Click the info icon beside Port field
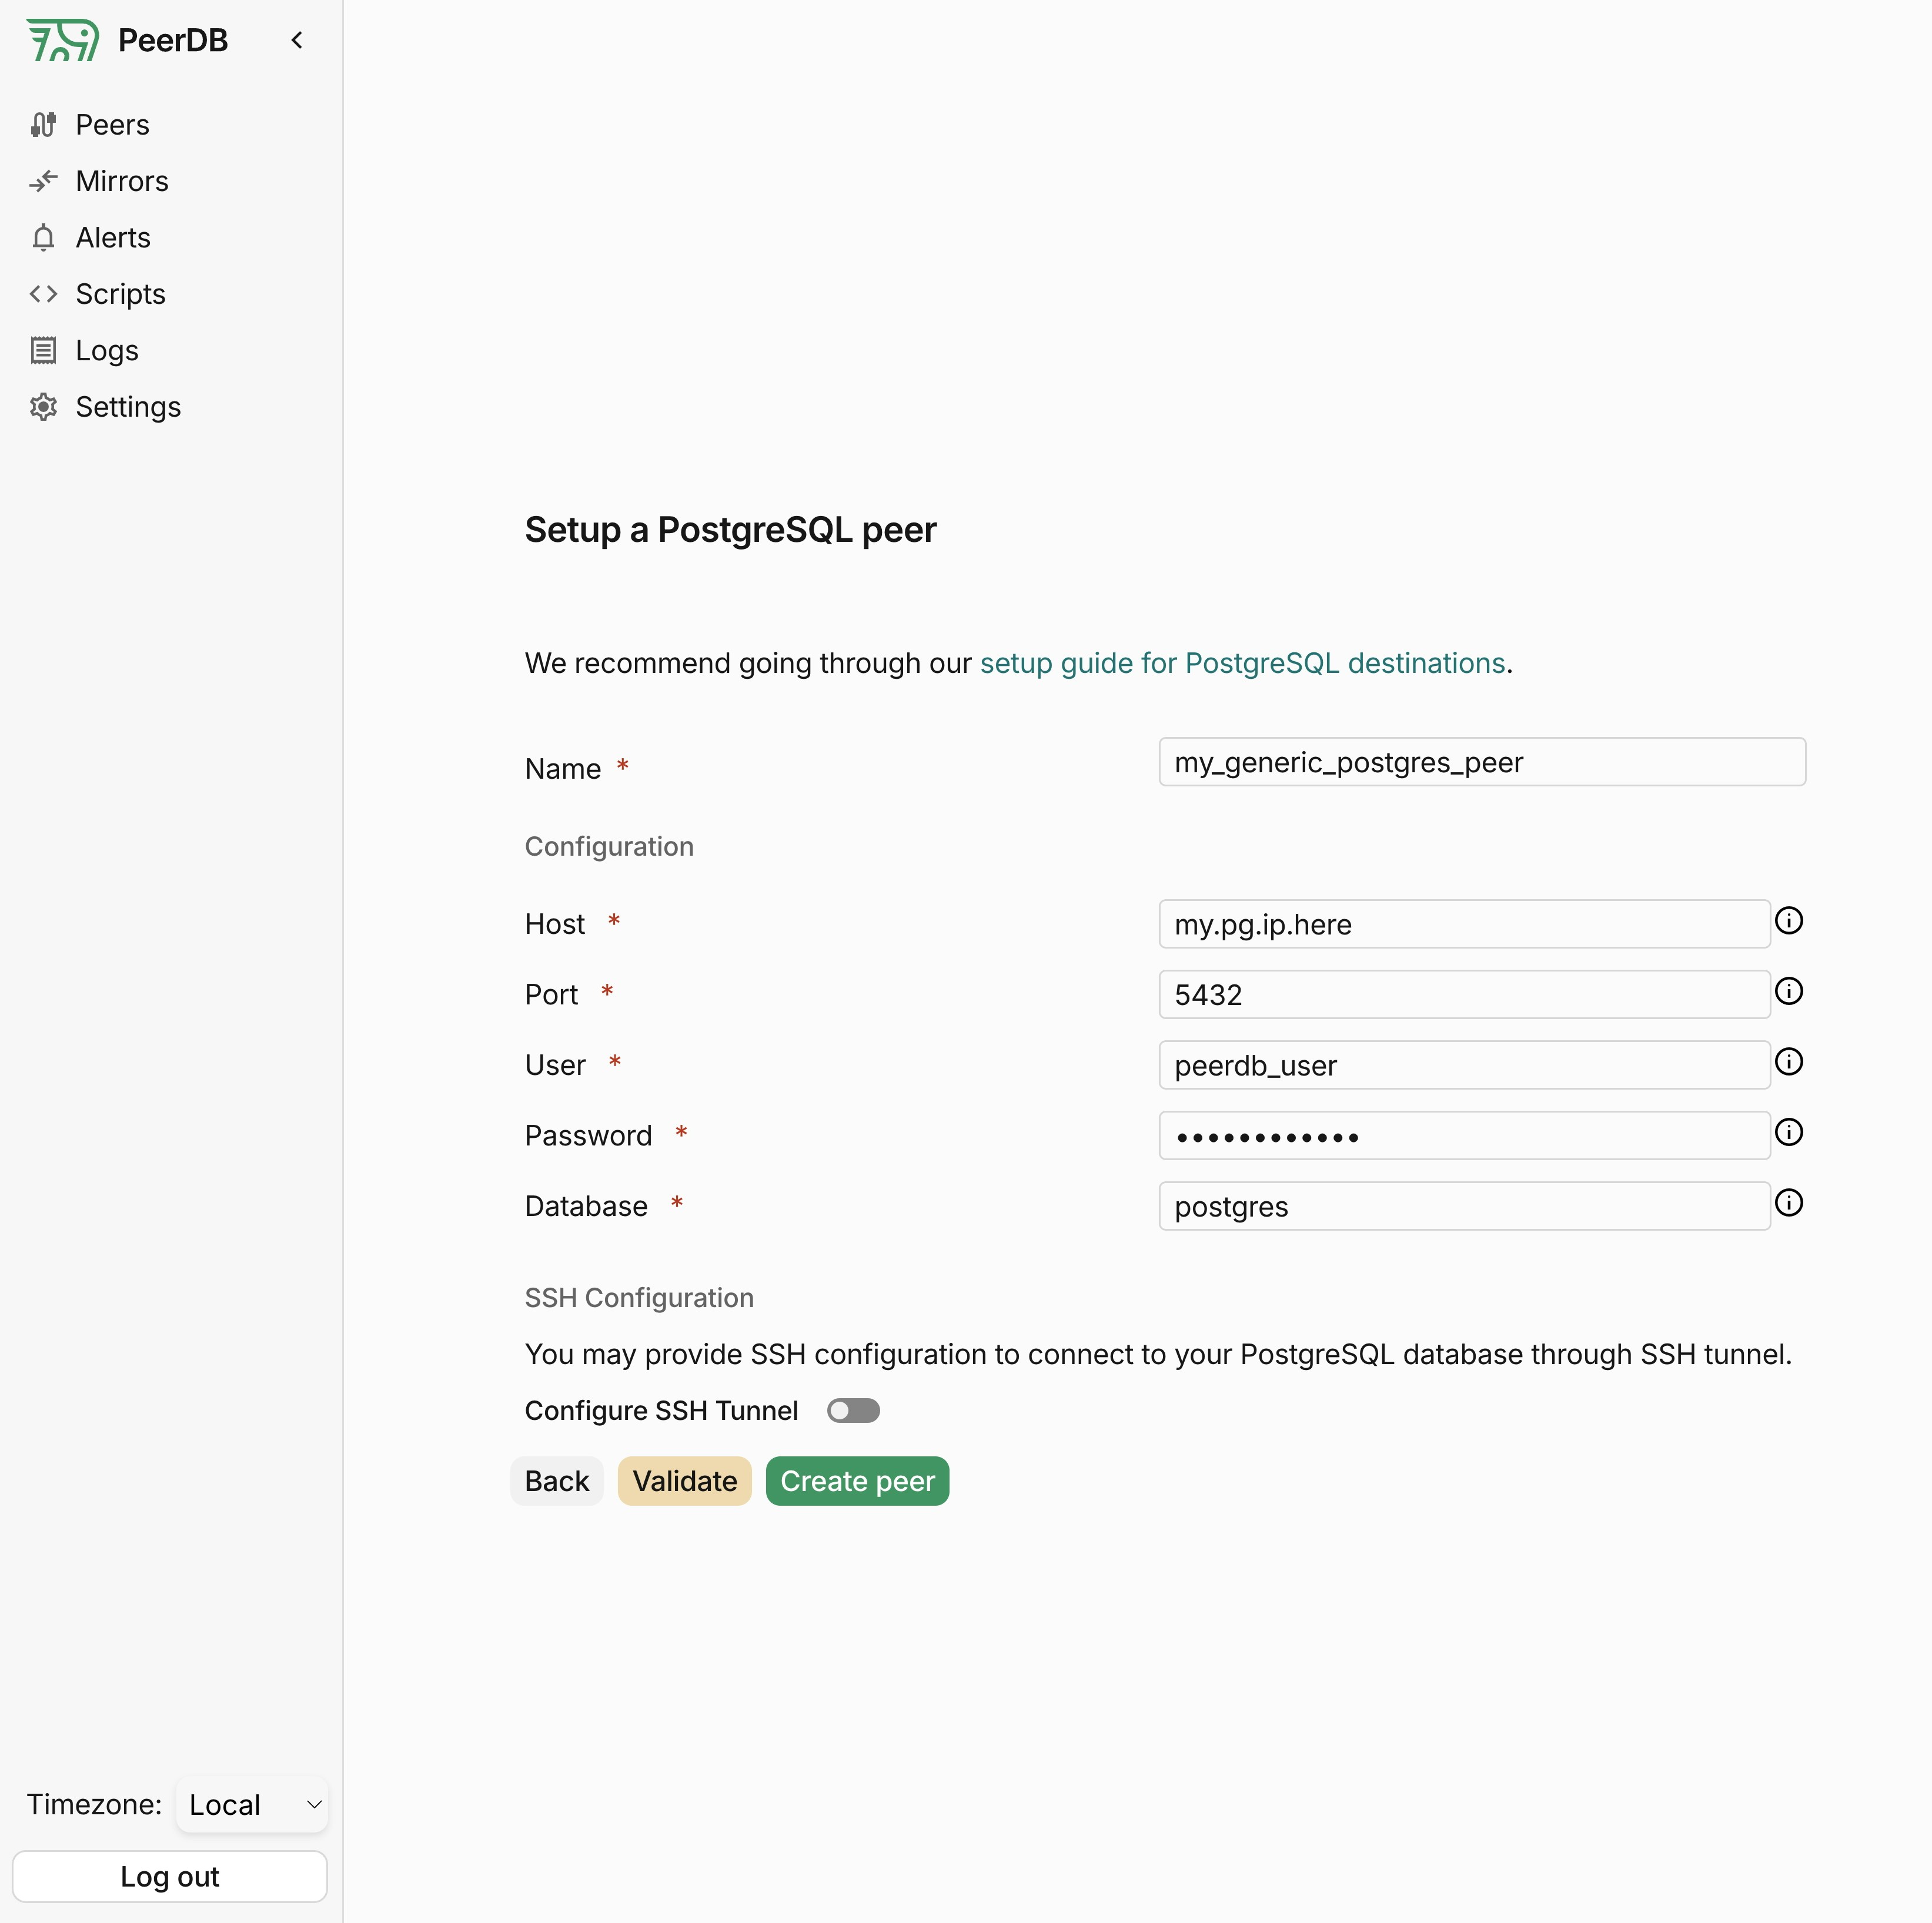 tap(1788, 991)
